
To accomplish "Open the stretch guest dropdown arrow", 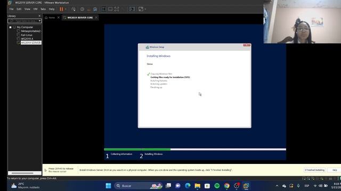I will [x=145, y=9].
